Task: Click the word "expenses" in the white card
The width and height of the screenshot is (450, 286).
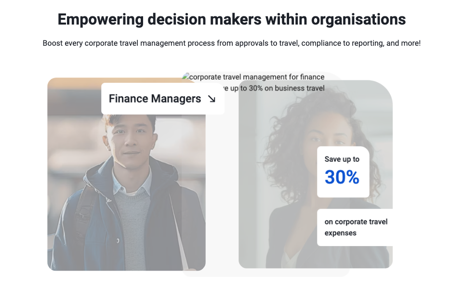Action: pos(341,233)
